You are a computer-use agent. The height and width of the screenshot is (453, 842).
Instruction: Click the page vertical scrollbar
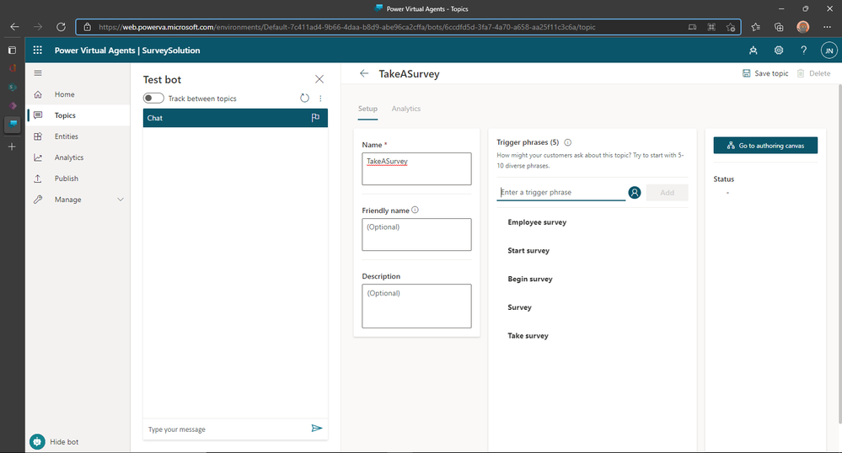tap(839, 253)
